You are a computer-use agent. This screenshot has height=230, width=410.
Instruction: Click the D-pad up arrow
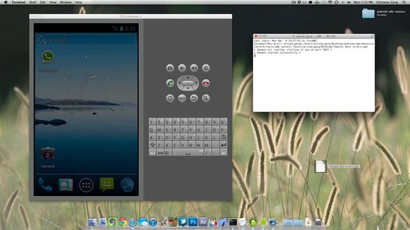(x=188, y=78)
